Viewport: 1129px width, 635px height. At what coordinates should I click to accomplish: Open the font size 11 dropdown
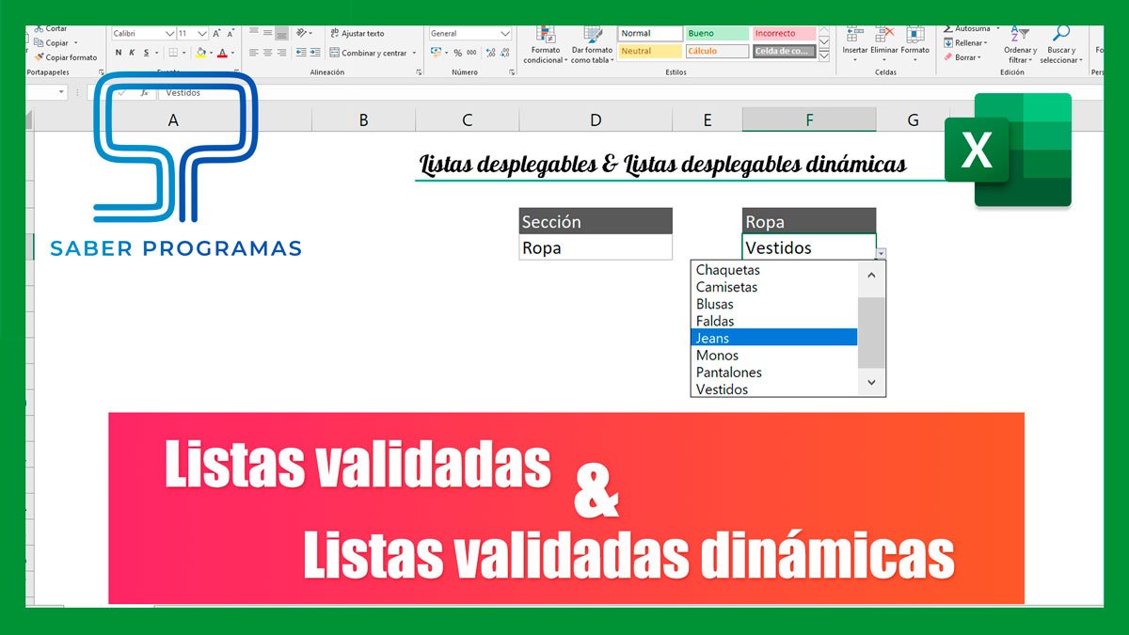[x=203, y=33]
